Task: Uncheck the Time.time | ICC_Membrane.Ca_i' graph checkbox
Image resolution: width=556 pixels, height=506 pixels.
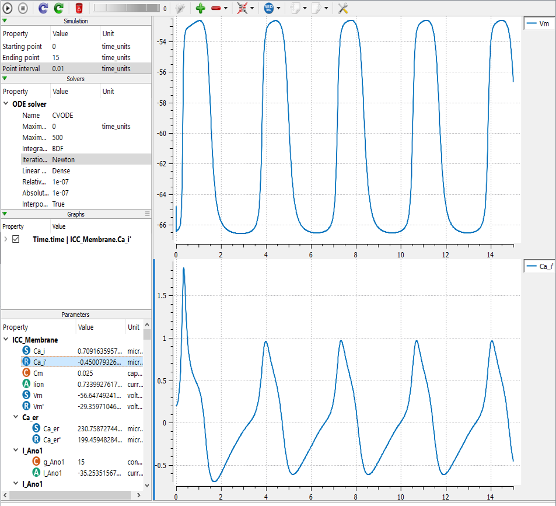Action: click(x=16, y=239)
